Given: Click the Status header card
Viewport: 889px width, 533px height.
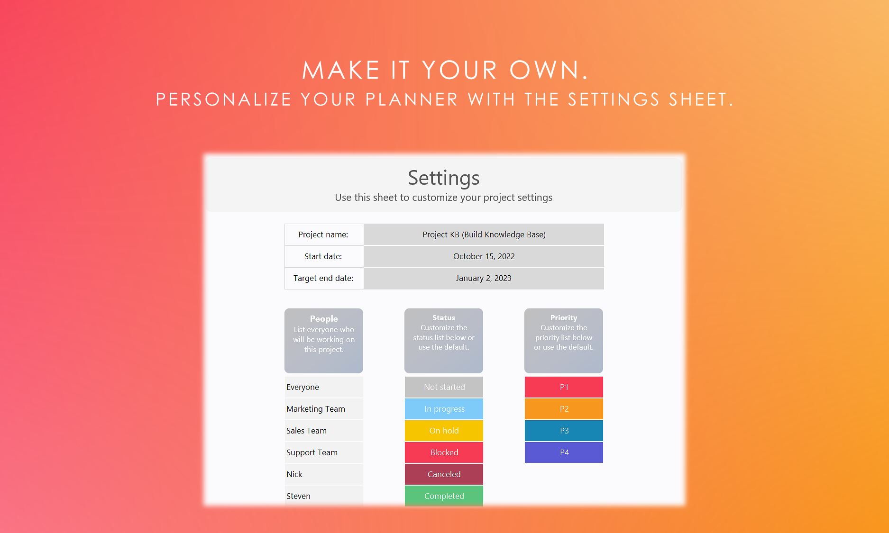Looking at the screenshot, I should pos(444,340).
